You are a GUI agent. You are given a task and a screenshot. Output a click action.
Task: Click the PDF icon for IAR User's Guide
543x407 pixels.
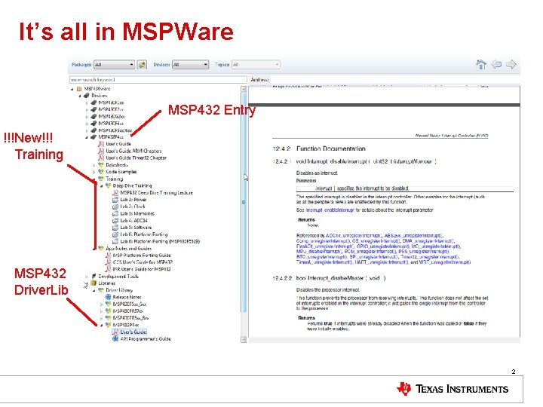[x=108, y=269]
